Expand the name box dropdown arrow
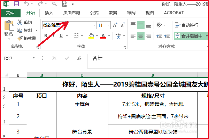 point(33,58)
